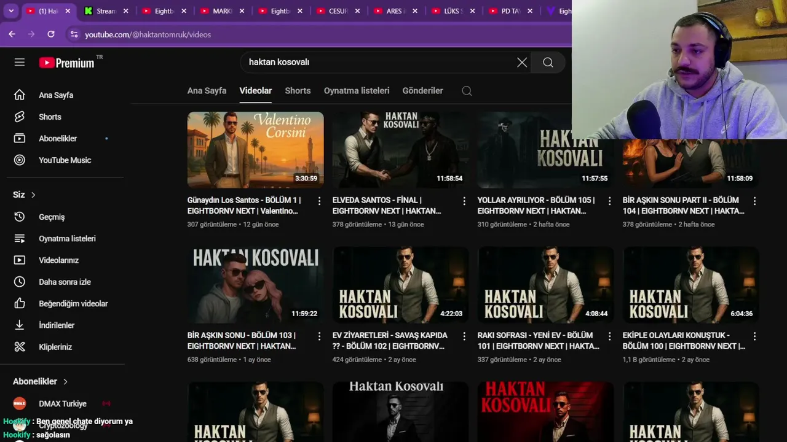This screenshot has width=787, height=442.
Task: Open the BİR AŞKIN SONU PART II title
Action: click(x=684, y=206)
